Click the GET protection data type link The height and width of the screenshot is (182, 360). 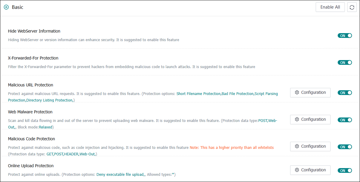click(x=50, y=154)
